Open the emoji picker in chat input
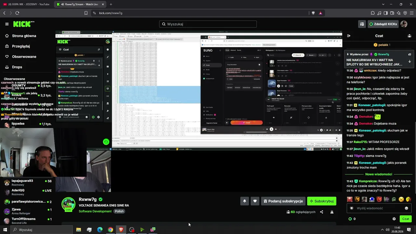Viewport: 416px width, 234px height. point(406,208)
